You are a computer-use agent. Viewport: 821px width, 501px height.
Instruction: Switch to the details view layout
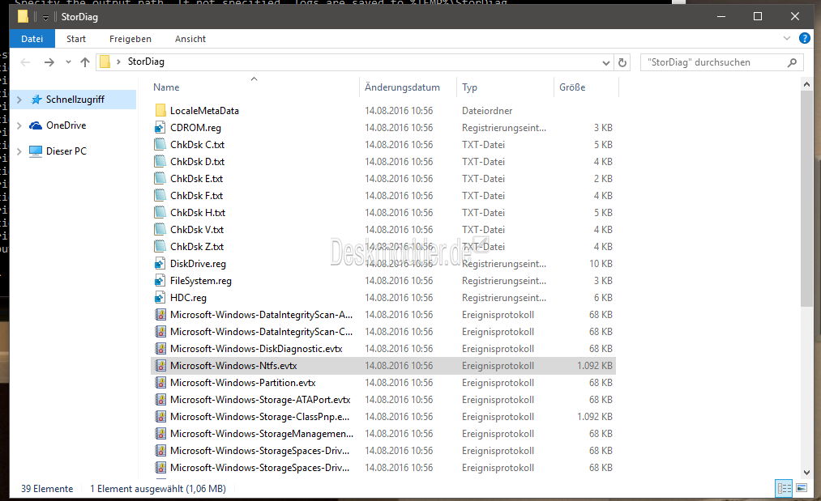[785, 488]
